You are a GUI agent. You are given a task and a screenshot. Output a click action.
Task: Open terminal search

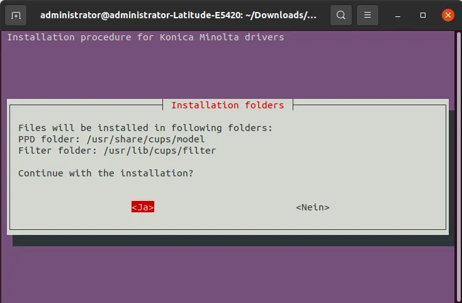[341, 15]
